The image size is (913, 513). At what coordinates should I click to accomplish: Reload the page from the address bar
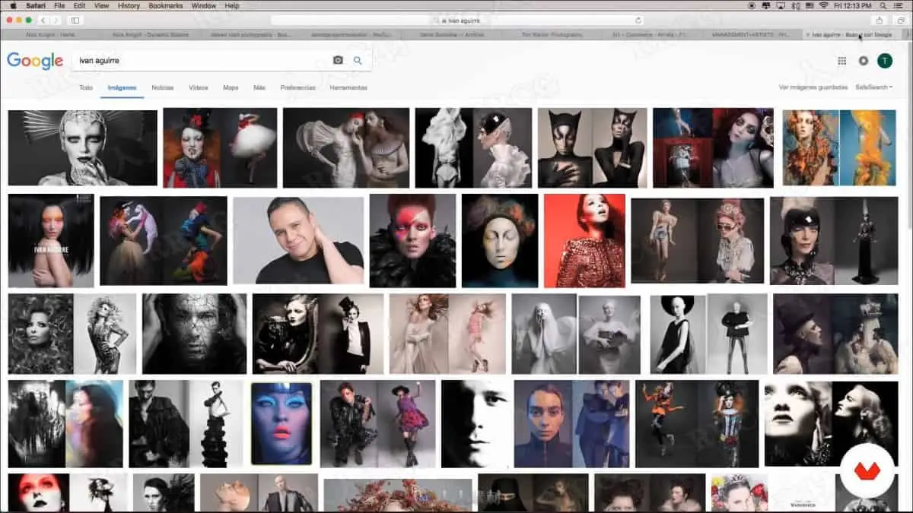638,21
